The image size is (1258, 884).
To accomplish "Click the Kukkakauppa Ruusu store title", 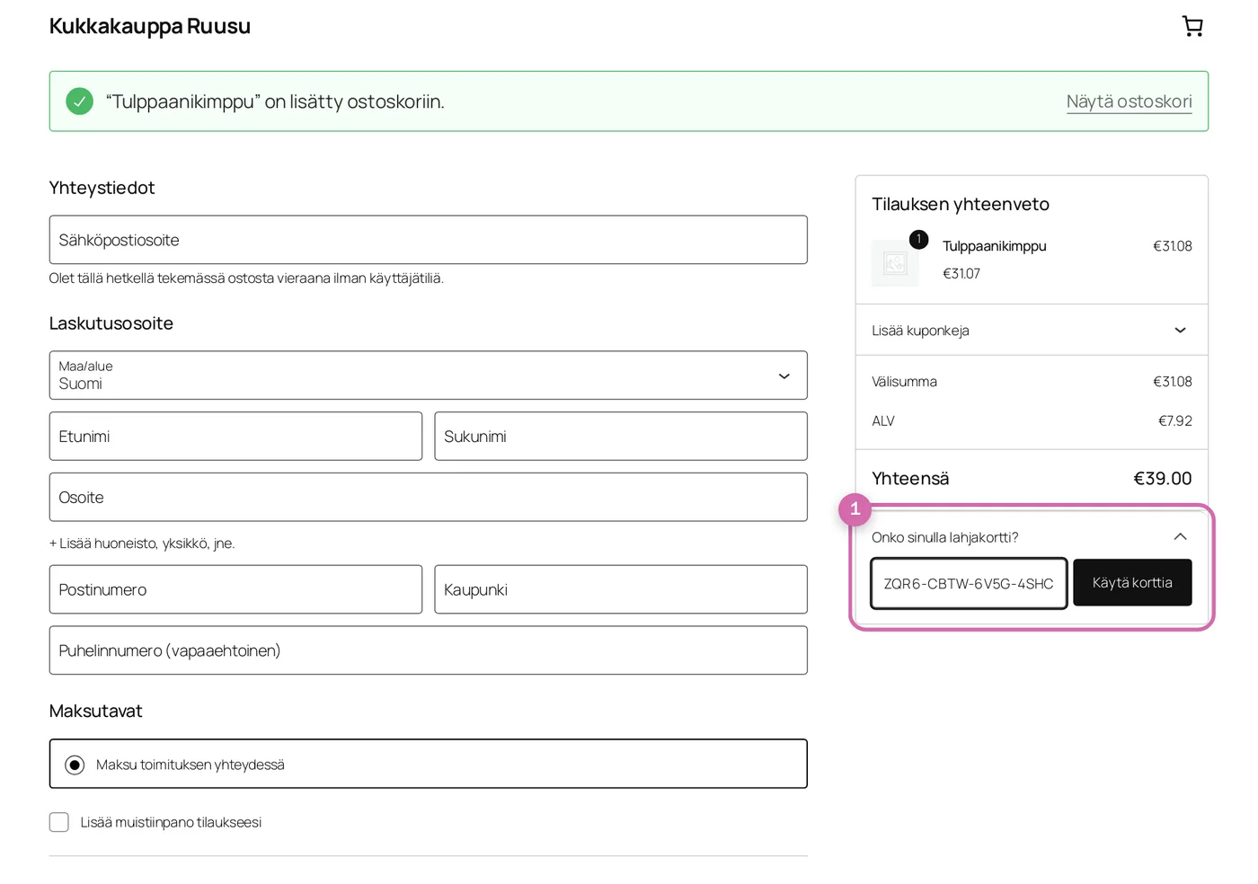I will pos(150,26).
